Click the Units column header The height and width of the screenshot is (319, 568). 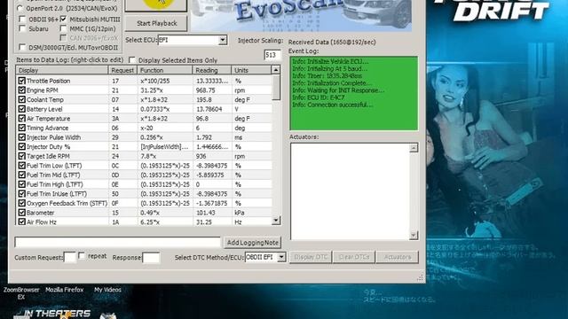tap(251, 70)
